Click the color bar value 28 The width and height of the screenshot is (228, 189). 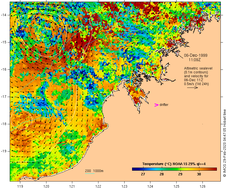pyautogui.click(x=162, y=174)
